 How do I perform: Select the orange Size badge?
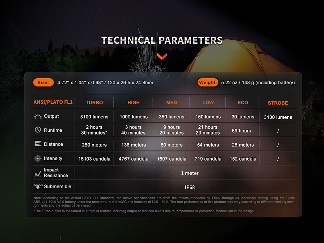coord(43,82)
